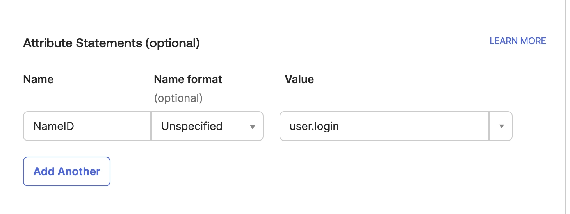The width and height of the screenshot is (570, 214).
Task: Add another attribute statement row
Action: coord(67,171)
